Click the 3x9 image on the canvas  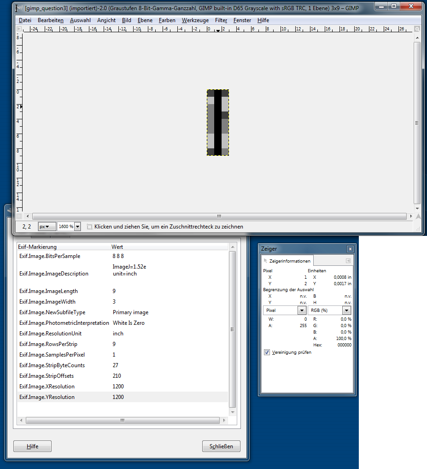tap(218, 123)
